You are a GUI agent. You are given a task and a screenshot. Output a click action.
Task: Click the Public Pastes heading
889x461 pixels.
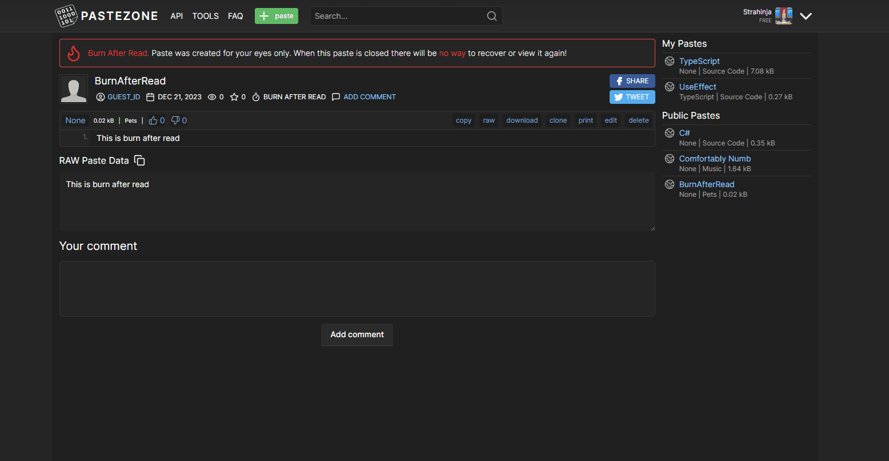click(691, 115)
